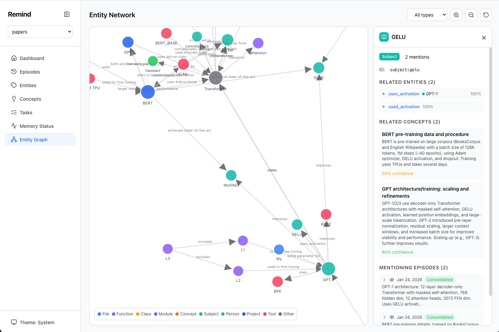Select the GELU node in the graph

(297, 224)
